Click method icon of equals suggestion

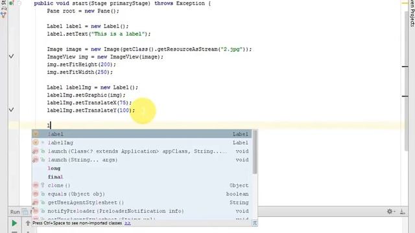[x=36, y=194]
